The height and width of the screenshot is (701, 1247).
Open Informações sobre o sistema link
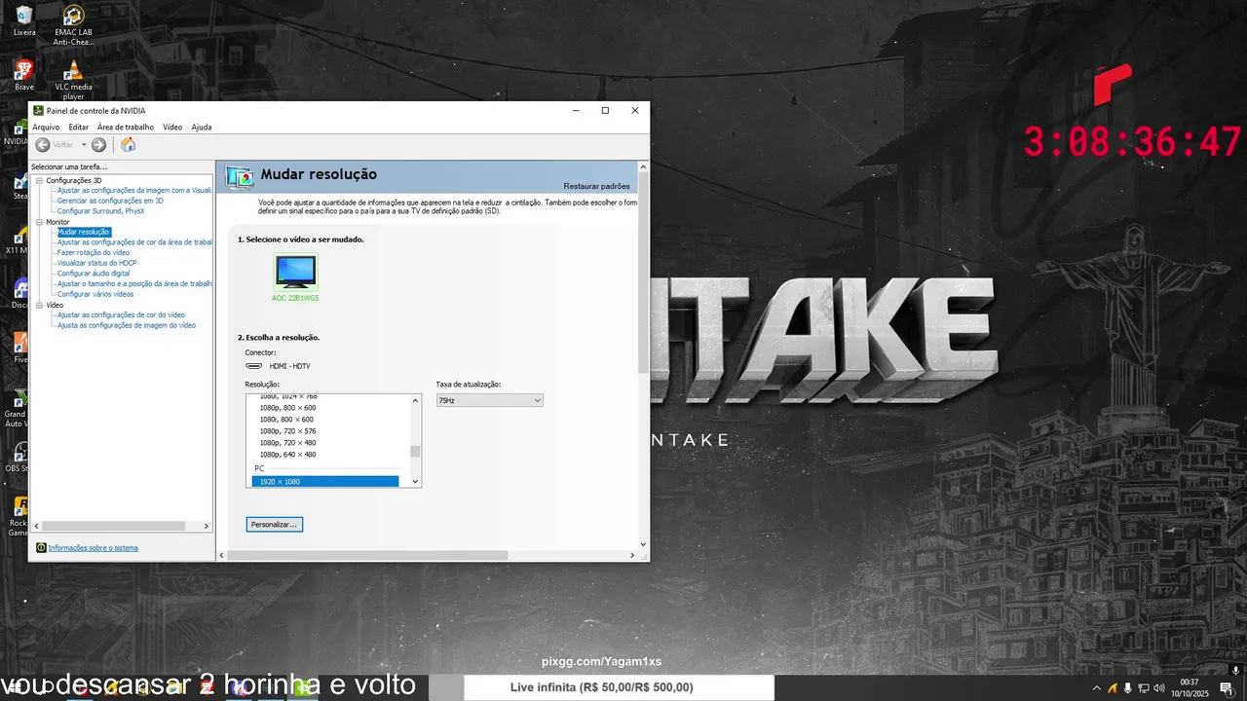coord(94,548)
